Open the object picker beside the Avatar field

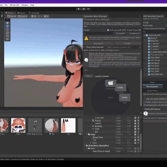pos(140,30)
